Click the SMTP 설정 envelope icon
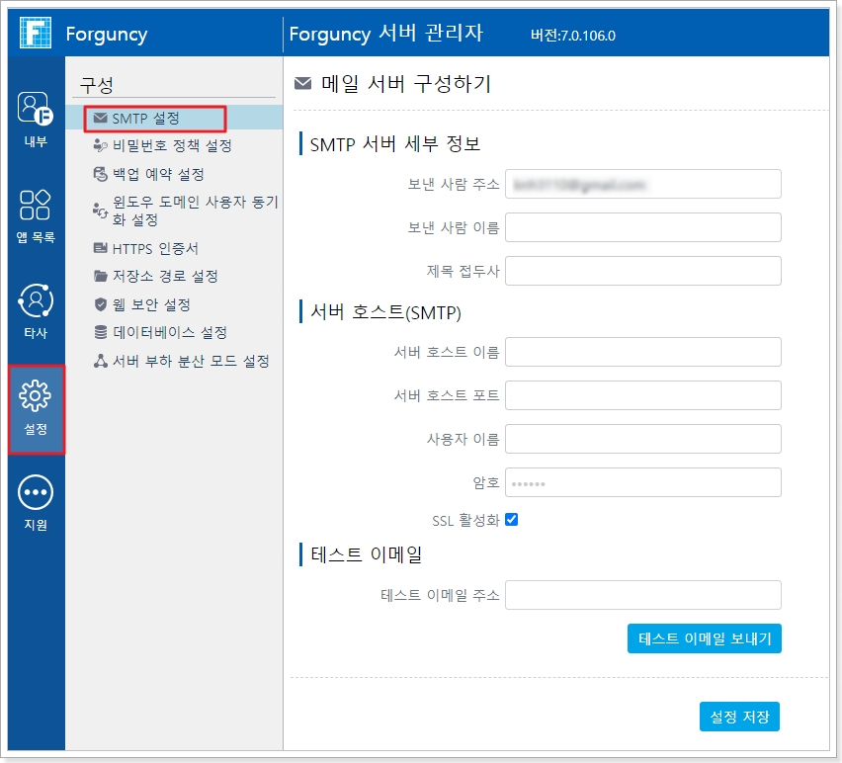Viewport: 842px width, 763px height. tap(100, 119)
